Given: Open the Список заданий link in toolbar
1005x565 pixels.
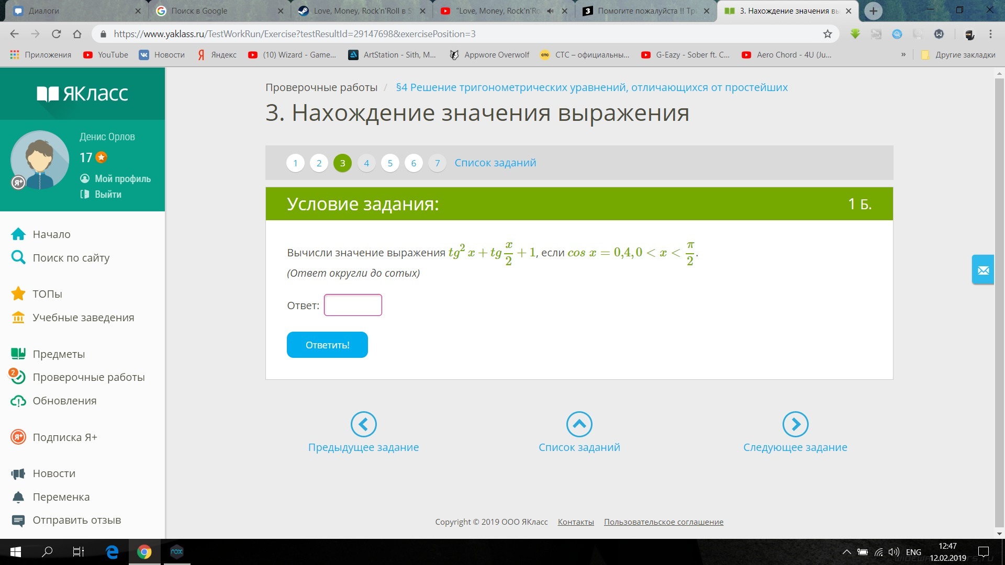Looking at the screenshot, I should [495, 163].
